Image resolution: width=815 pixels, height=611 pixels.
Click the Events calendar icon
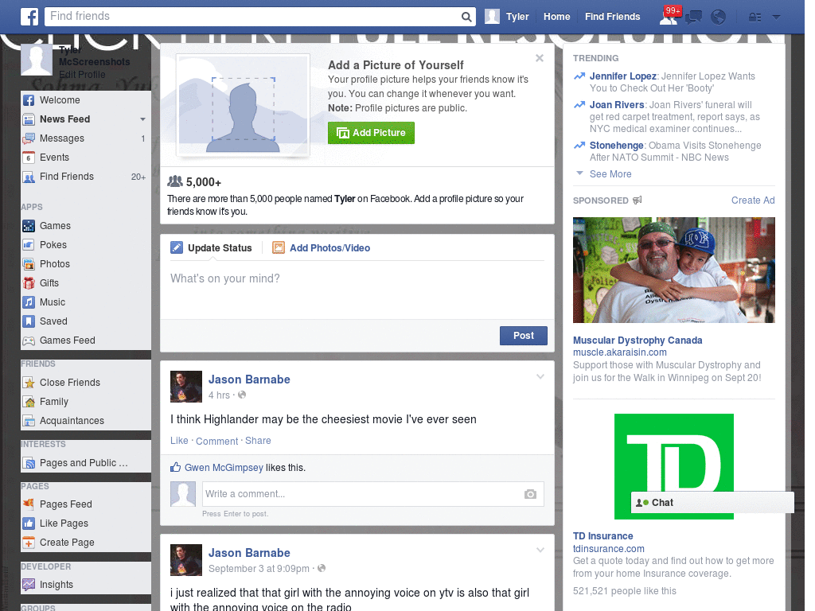point(29,158)
